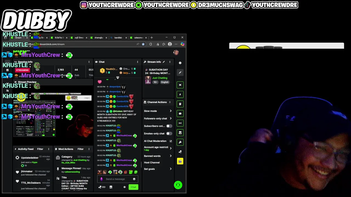The height and width of the screenshot is (197, 351).
Task: Click the pencil edit icon in the right sidebar
Action: coord(180,73)
